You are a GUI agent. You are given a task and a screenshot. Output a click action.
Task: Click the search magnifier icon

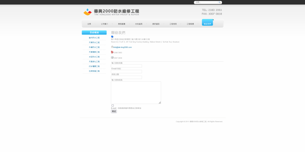[219, 2]
